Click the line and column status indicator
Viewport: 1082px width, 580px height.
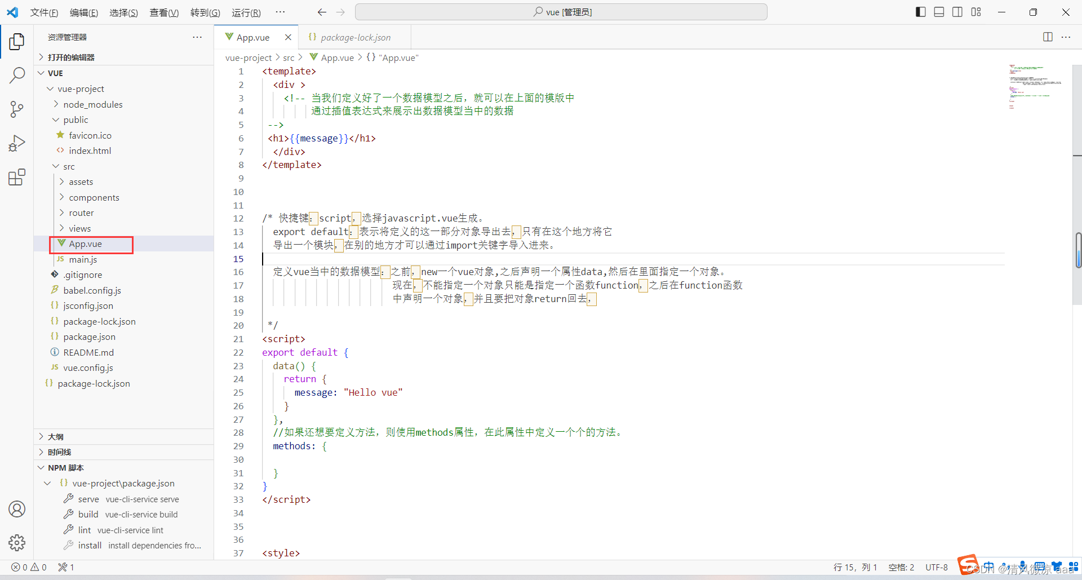tap(855, 567)
